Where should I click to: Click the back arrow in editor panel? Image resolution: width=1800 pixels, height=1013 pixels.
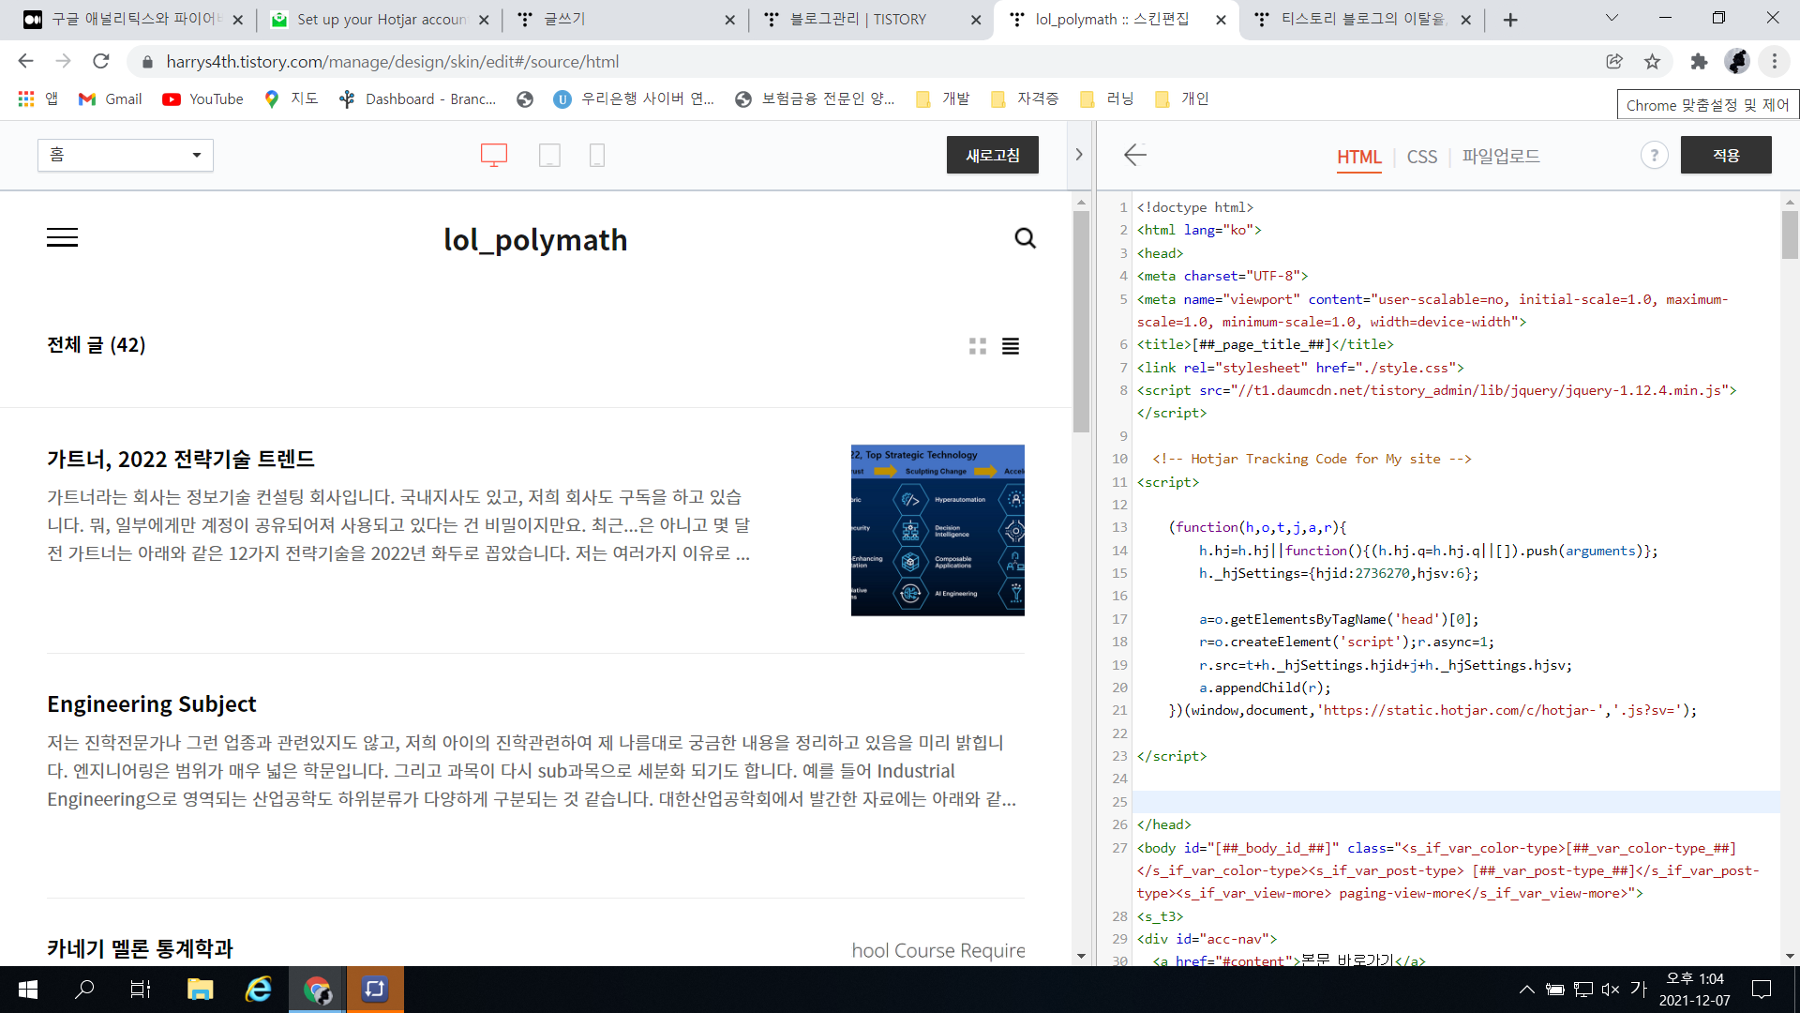[1134, 155]
